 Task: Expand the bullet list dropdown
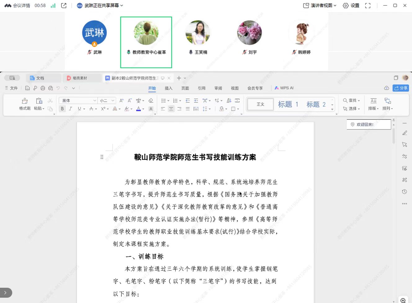point(168,101)
